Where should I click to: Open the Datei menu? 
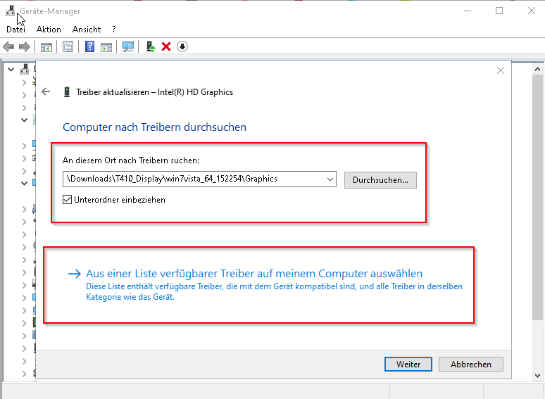(x=15, y=30)
